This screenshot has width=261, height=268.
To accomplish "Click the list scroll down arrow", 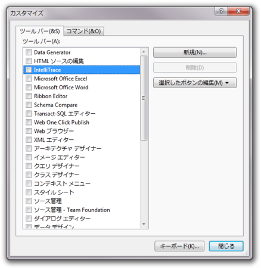I will [144, 225].
